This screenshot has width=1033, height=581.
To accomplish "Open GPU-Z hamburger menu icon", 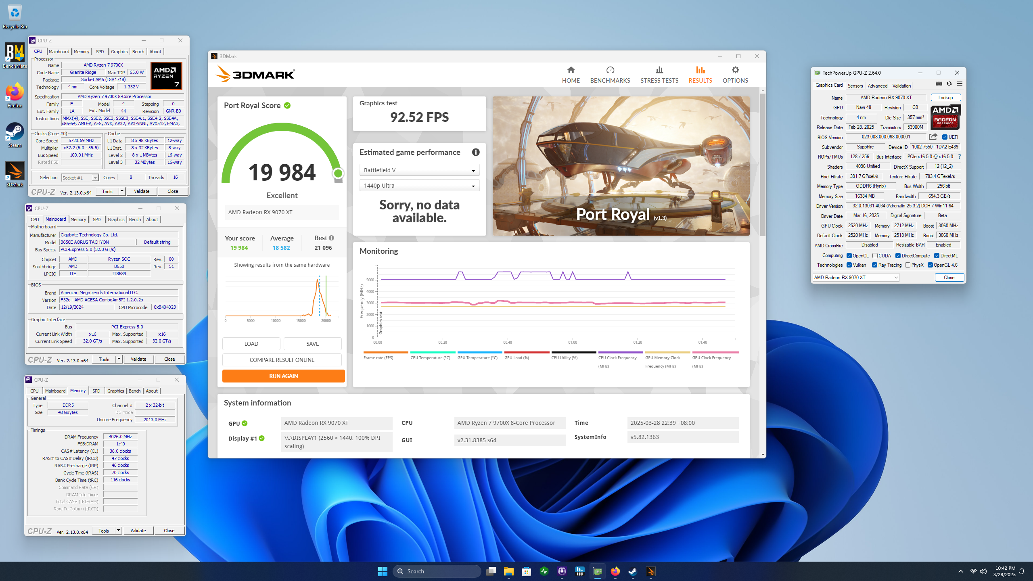I will [x=960, y=84].
